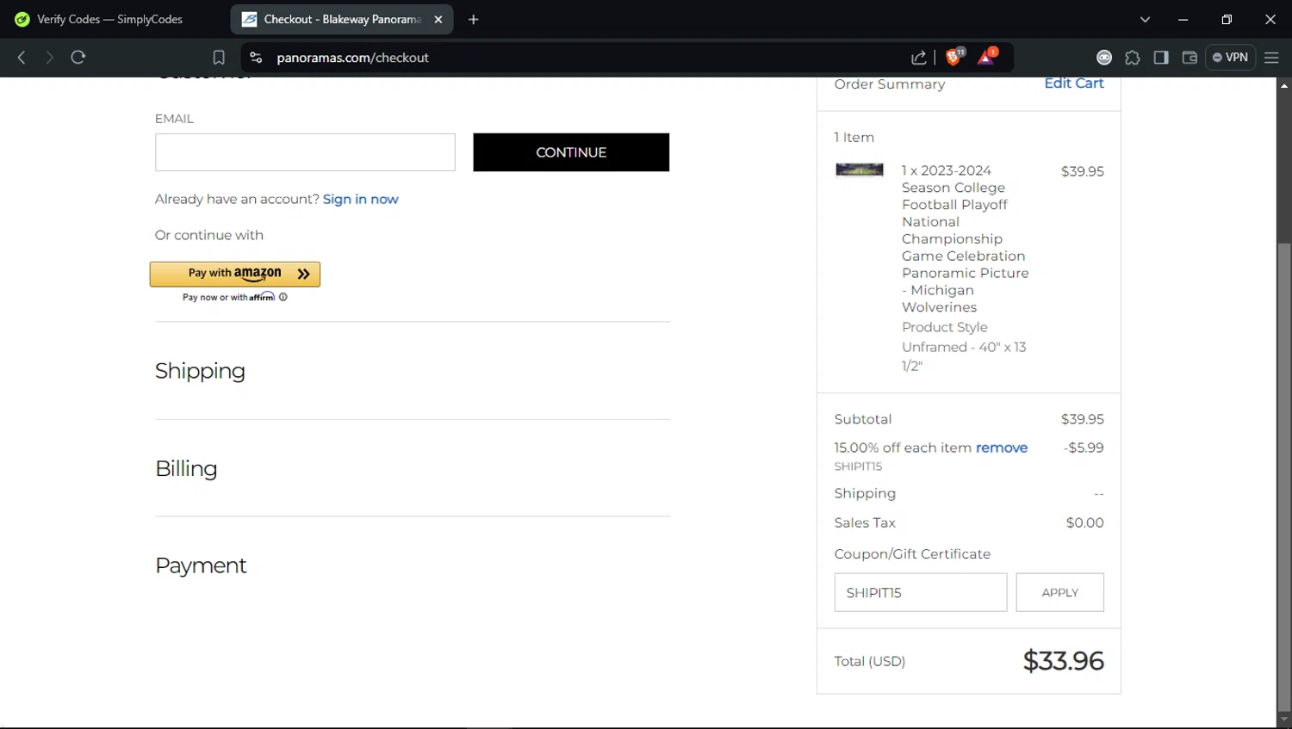
Task: Switch to Verify Codes SimplyCodes tab
Action: [x=110, y=19]
